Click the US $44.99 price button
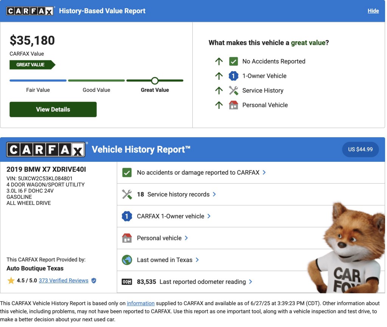This screenshot has width=387, height=327. (x=360, y=149)
